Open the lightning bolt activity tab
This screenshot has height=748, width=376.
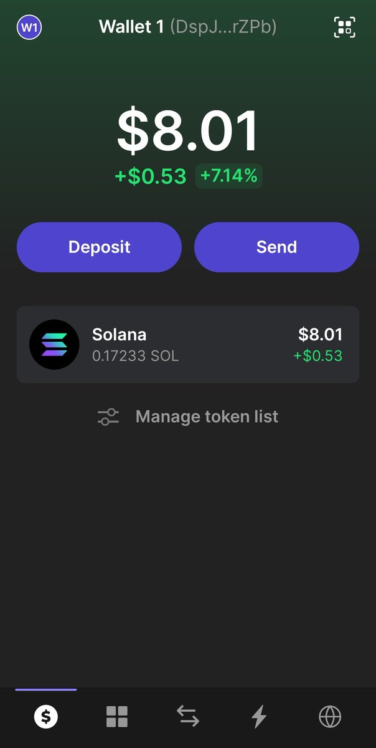(x=259, y=717)
